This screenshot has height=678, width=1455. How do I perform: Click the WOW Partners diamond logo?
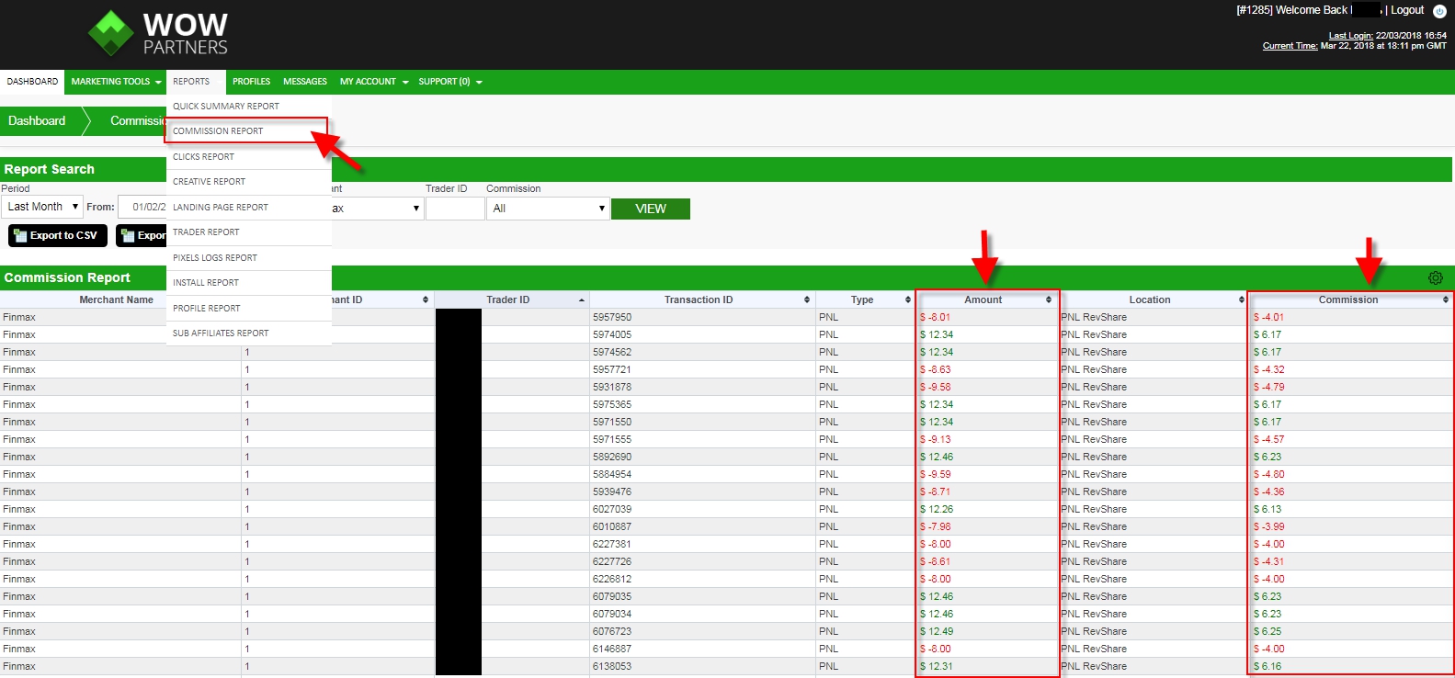coord(110,34)
